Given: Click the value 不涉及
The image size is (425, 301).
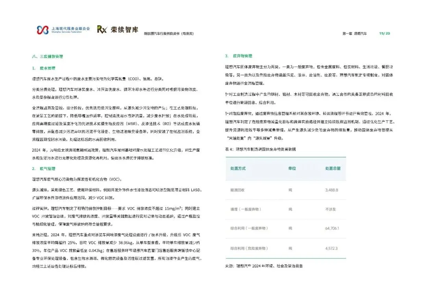Looking at the screenshot, I should point(331,209).
